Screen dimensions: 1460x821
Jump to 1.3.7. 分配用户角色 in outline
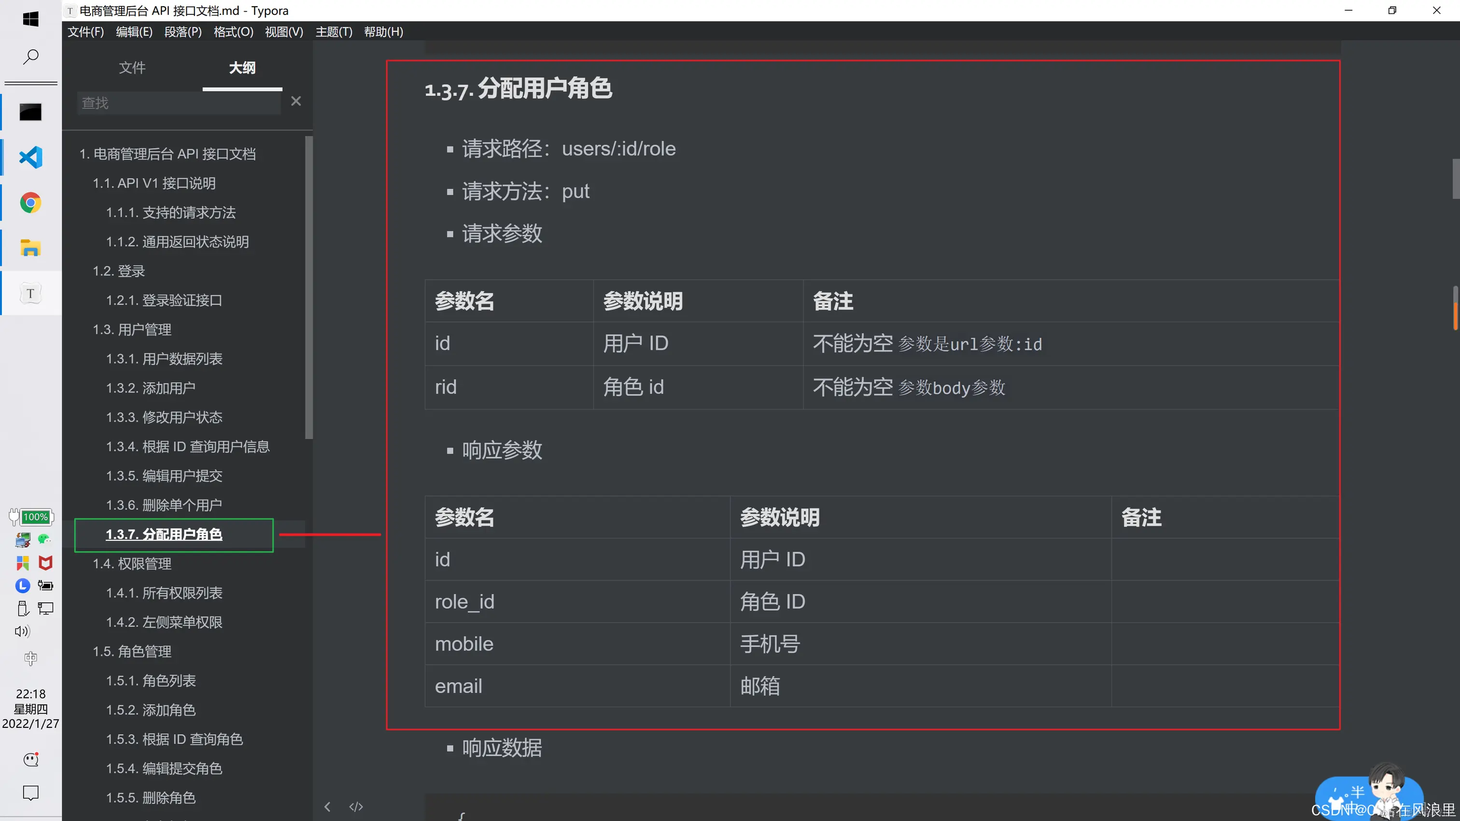coord(164,534)
